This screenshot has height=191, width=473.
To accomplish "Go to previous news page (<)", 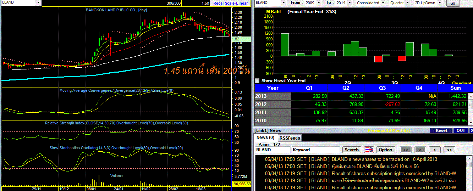I will coord(420,150).
